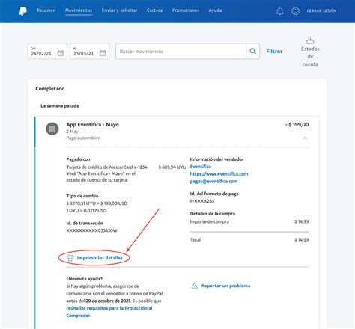Screen dimensions: 355x329
Task: Click payment format ID P-XXXX285
Action: click(202, 201)
